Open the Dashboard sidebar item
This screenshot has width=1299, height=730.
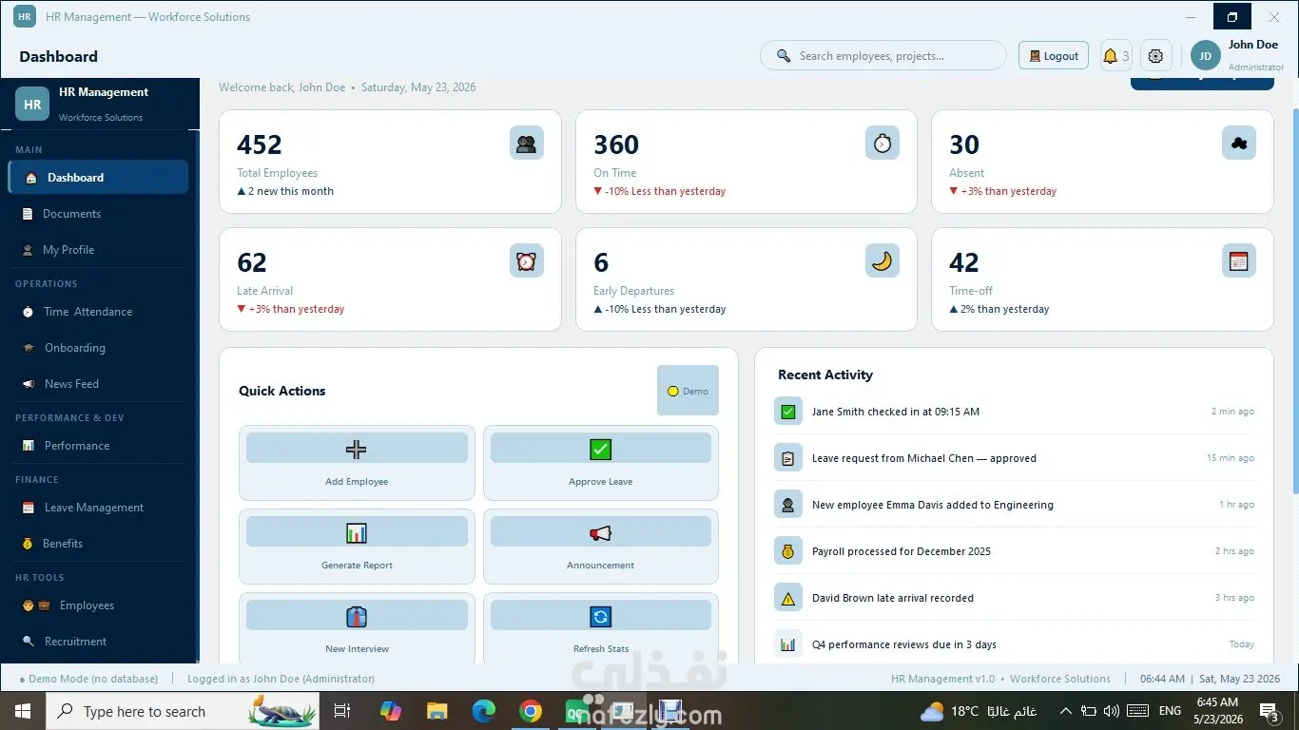[x=98, y=177]
